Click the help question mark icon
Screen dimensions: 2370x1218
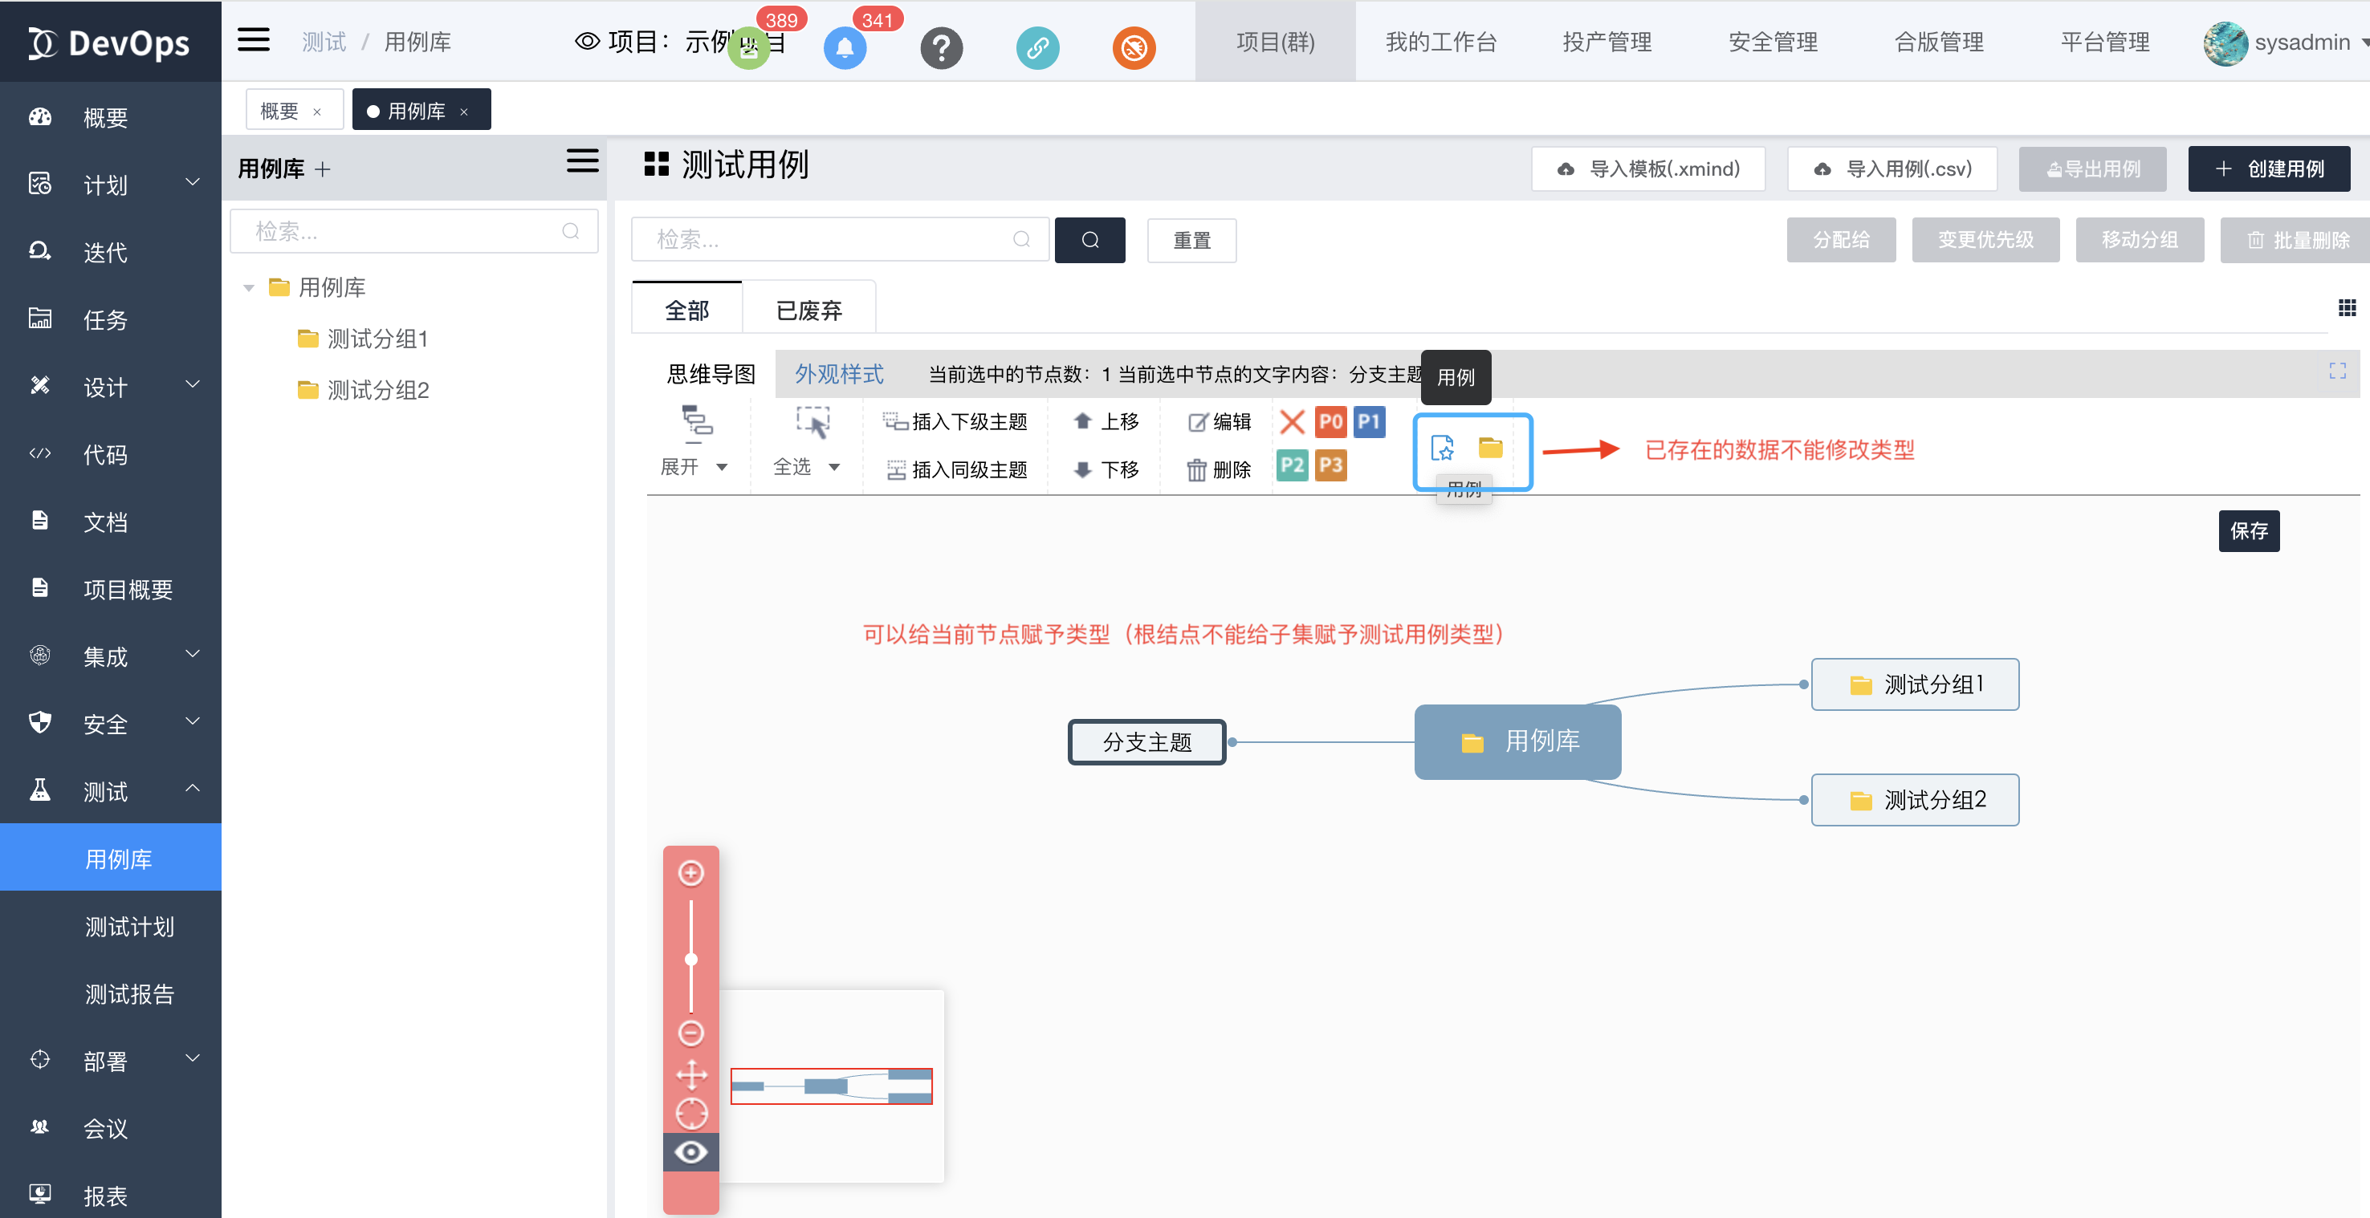tap(941, 48)
